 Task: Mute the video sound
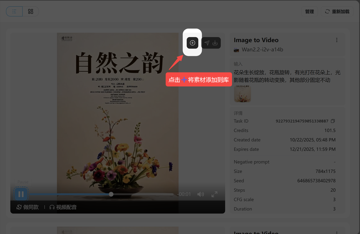201,194
